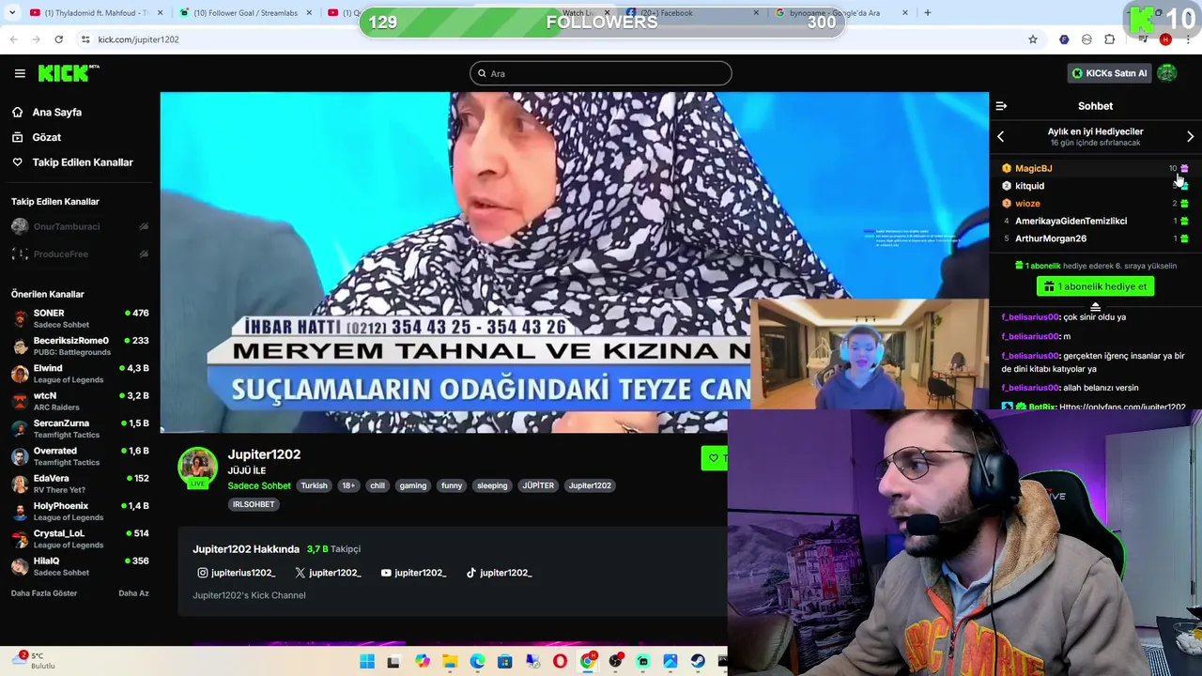Open Jupiter1202's channel avatar
1202x676 pixels.
coord(197,468)
